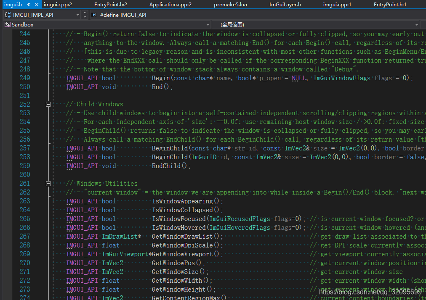
Task: Click the down arrow of the navigation bar stepper
Action: (85, 17)
